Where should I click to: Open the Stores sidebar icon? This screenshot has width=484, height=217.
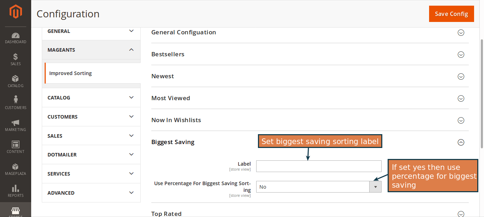[15, 211]
